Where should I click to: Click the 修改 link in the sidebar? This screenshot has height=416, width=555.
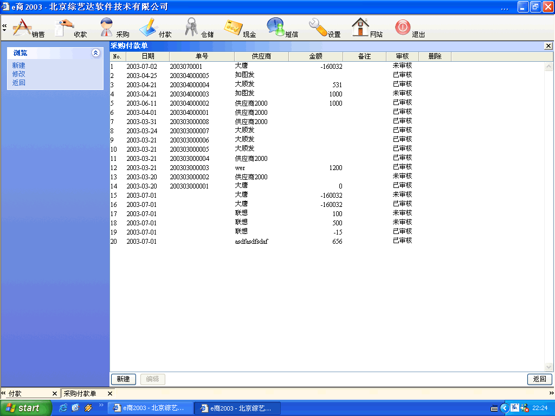click(19, 74)
